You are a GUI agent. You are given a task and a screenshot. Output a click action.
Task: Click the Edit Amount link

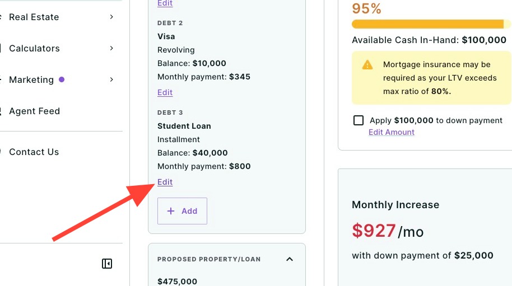coord(392,132)
